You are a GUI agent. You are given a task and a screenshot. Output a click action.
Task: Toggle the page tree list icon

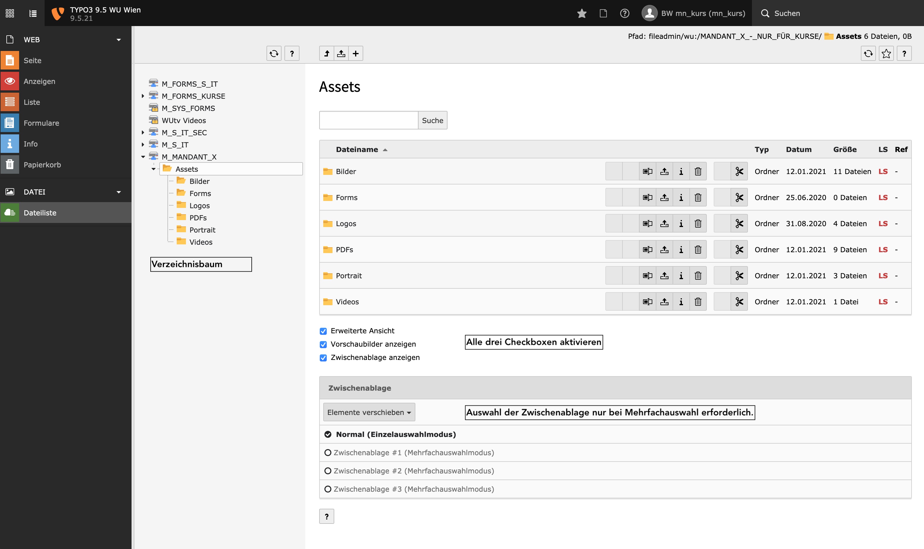tap(33, 13)
